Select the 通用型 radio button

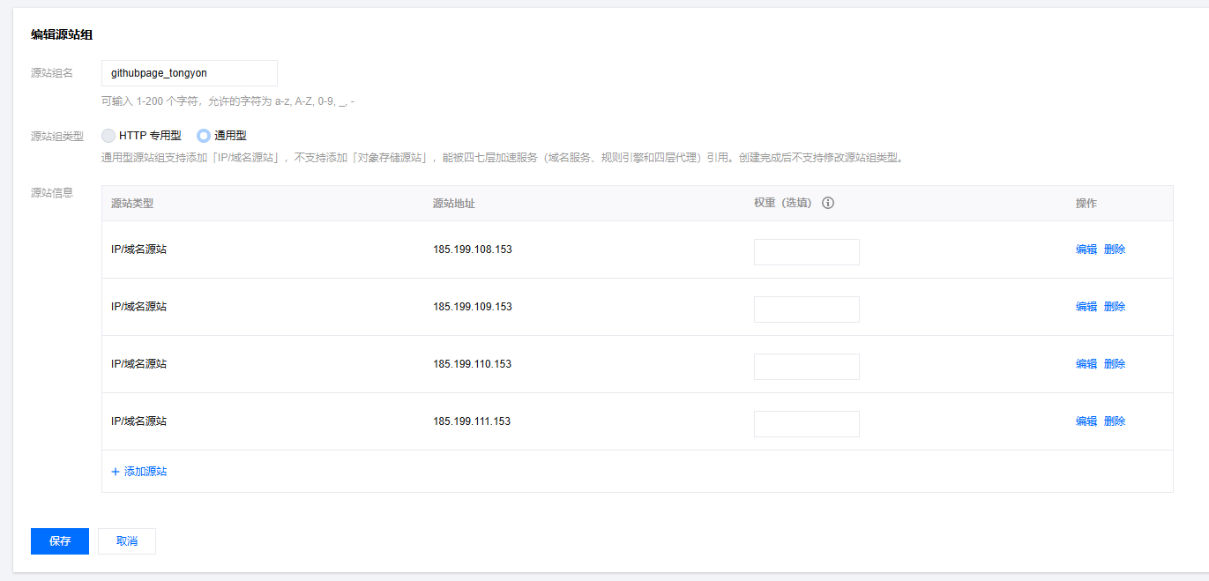[x=204, y=136]
